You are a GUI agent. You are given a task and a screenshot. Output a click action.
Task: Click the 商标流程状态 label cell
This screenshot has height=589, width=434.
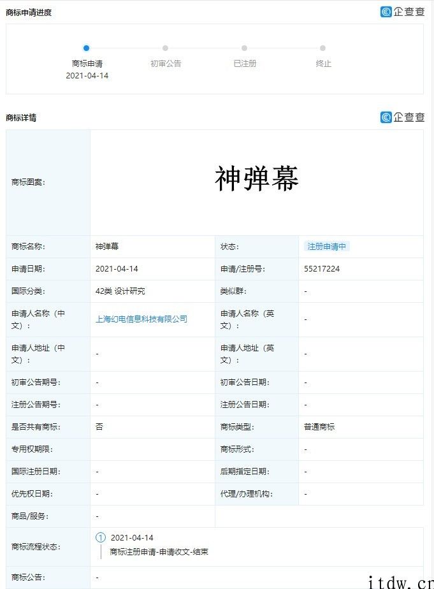pyautogui.click(x=48, y=547)
